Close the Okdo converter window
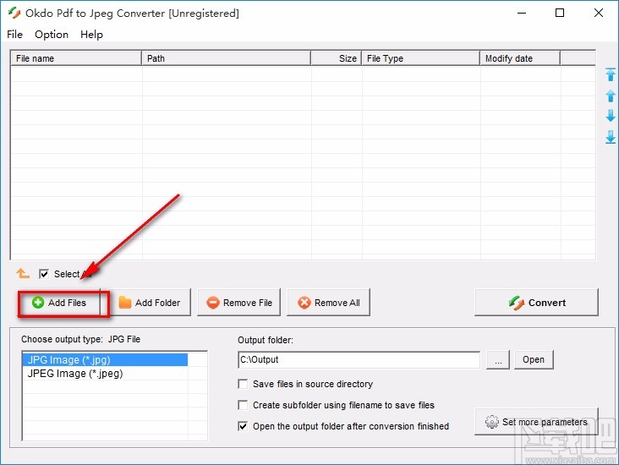 click(599, 13)
